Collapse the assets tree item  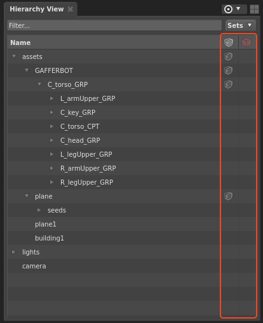tap(14, 56)
